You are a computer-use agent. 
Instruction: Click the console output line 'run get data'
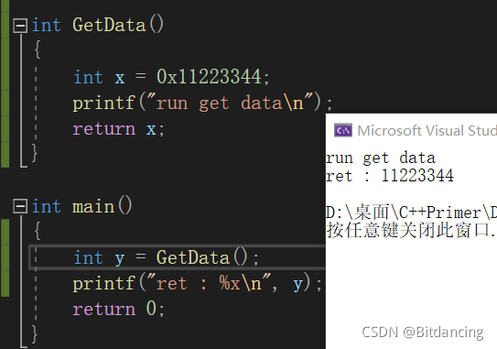tap(381, 158)
